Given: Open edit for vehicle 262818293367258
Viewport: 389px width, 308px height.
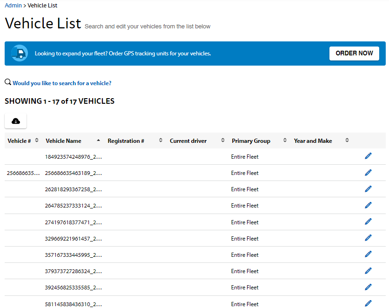Looking at the screenshot, I should click(x=368, y=189).
